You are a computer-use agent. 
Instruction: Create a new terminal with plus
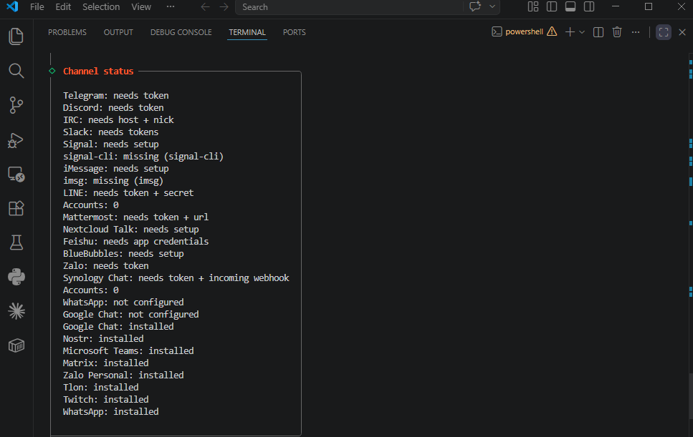(x=570, y=31)
